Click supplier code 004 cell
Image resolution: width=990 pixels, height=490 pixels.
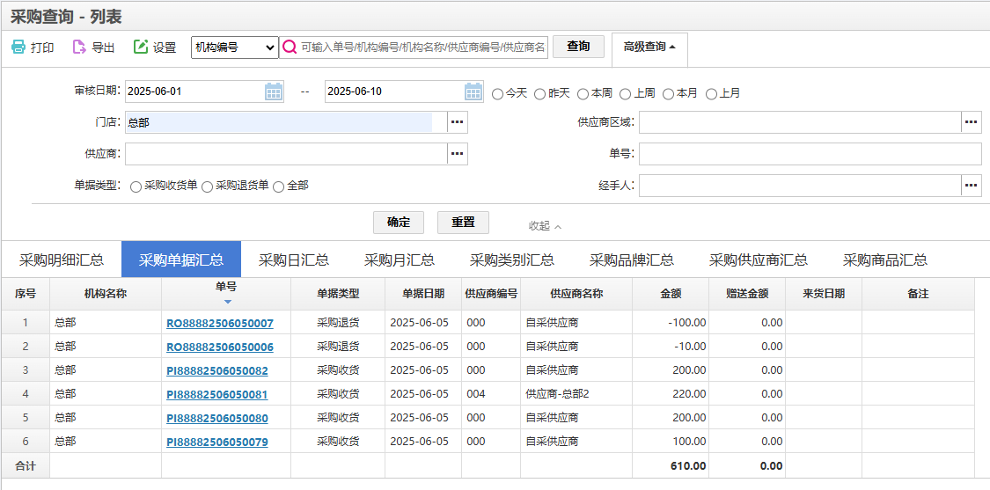(x=490, y=394)
